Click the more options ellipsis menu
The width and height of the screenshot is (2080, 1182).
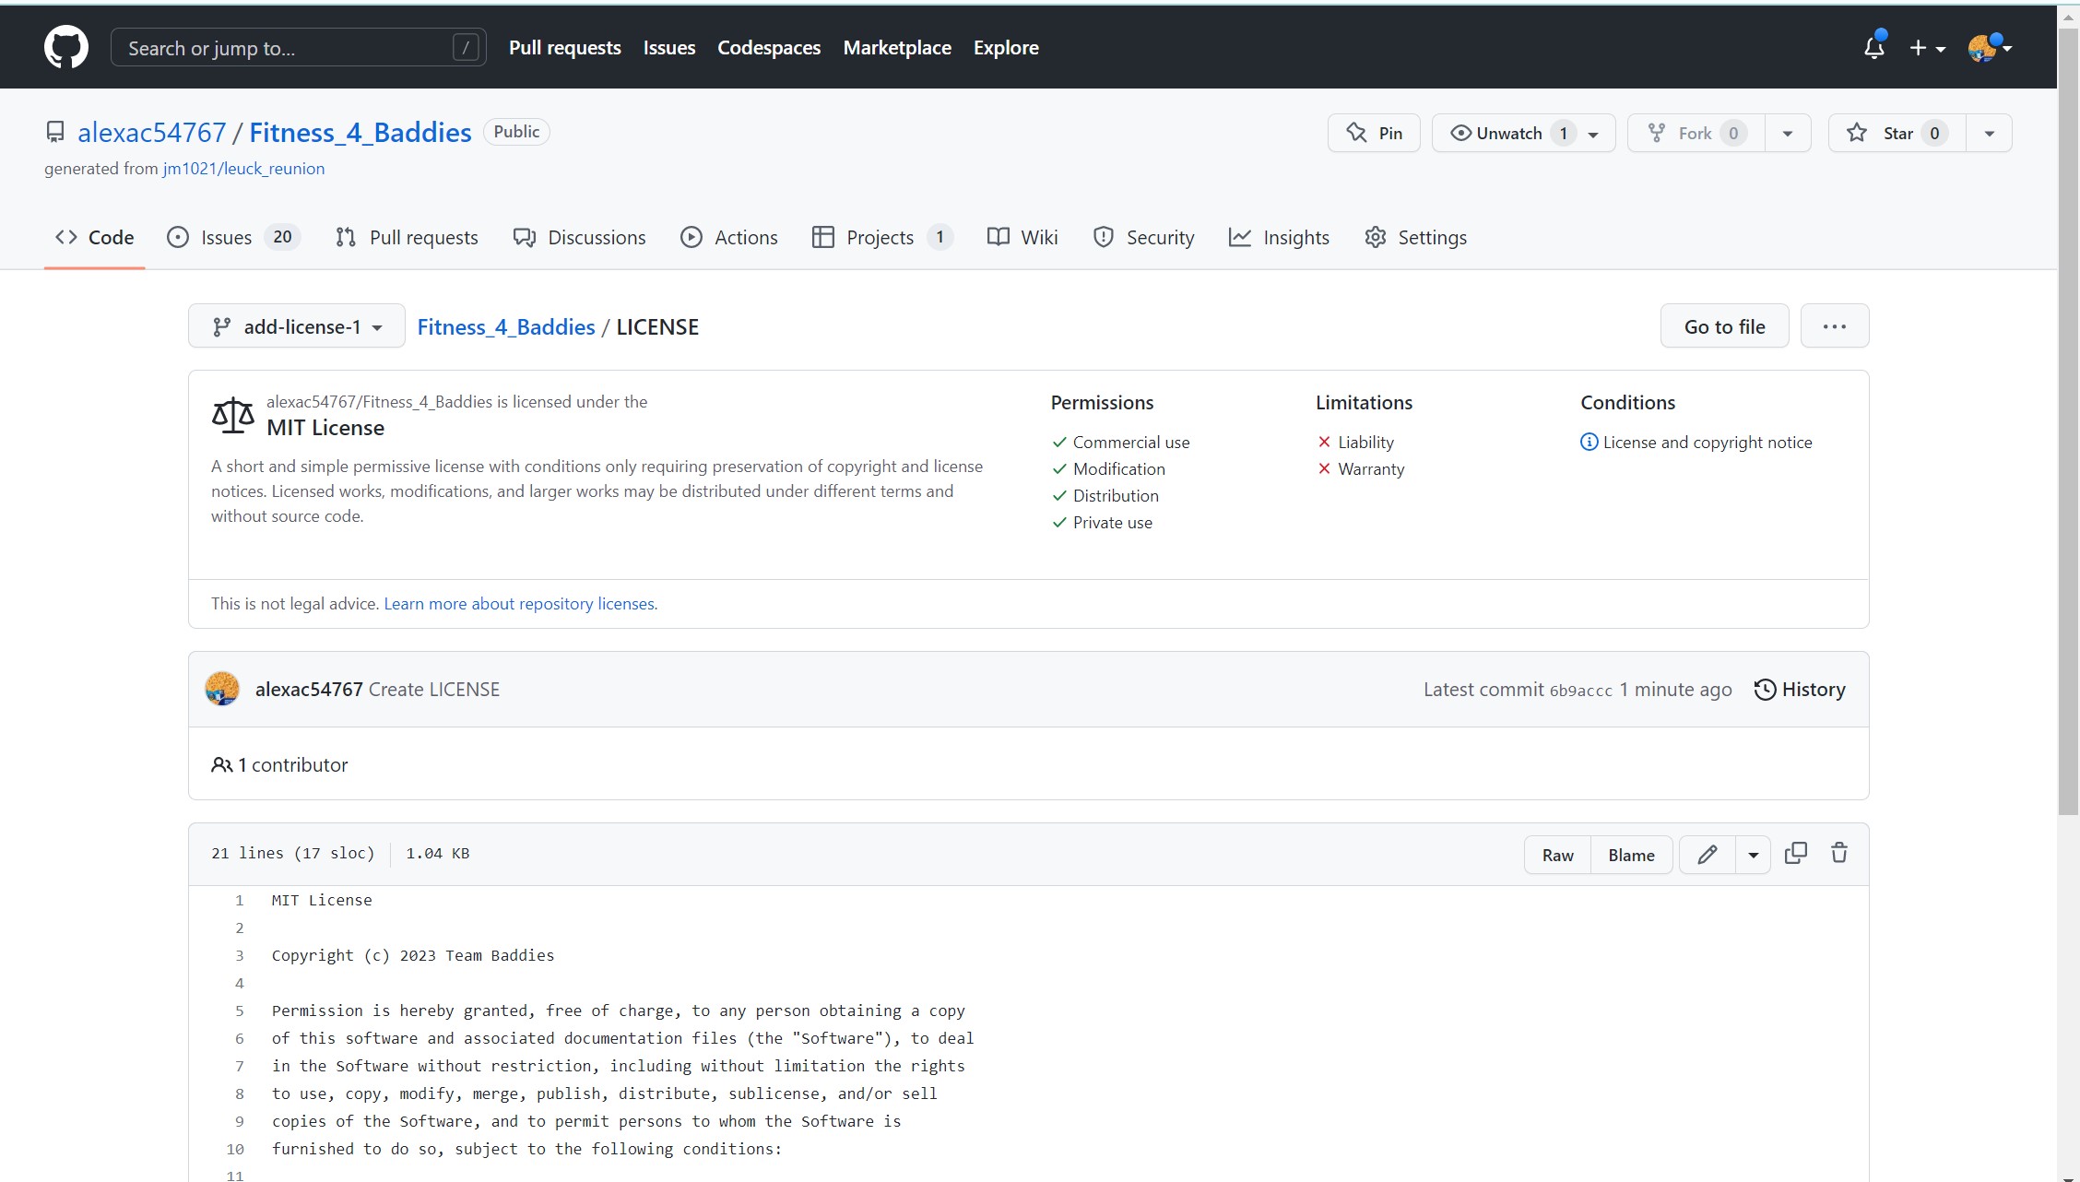tap(1833, 325)
